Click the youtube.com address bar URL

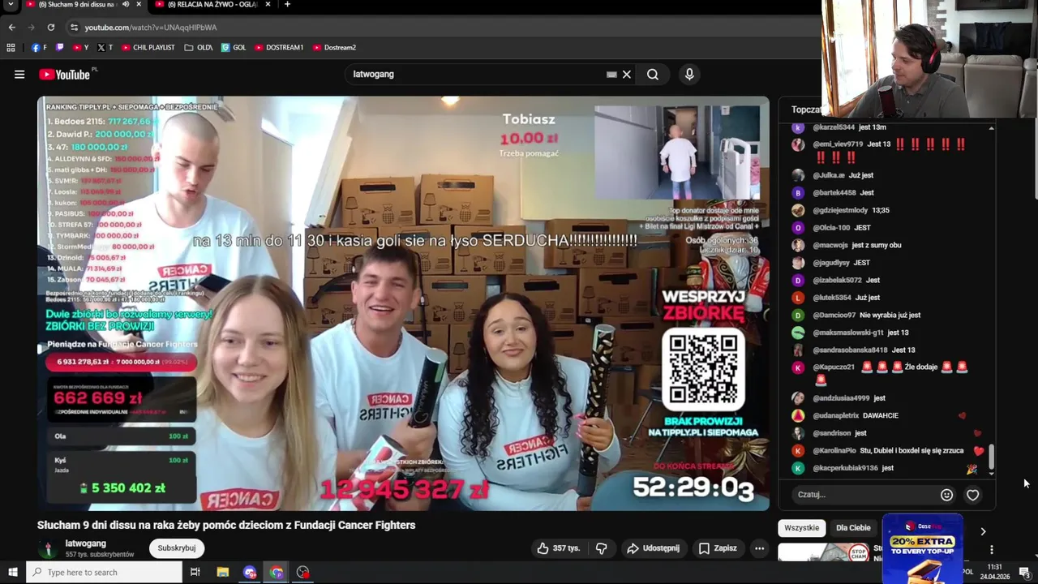tap(150, 28)
